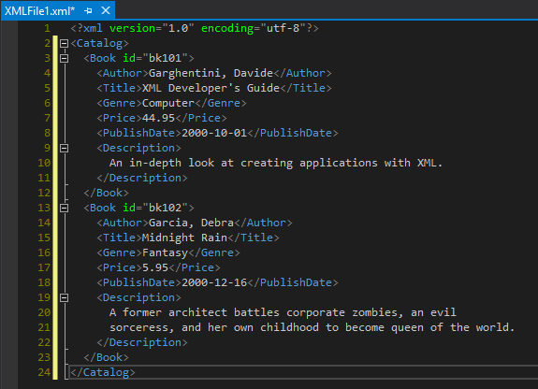Viewport: 538px width, 389px height.
Task: Click line number 24 in the gutter
Action: point(44,372)
